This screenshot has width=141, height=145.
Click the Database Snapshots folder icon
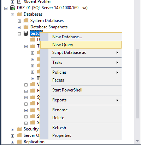click(x=26, y=27)
